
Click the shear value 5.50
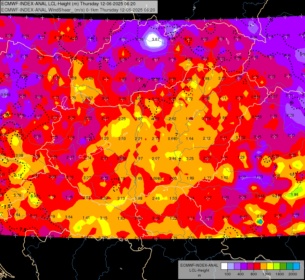[155, 99]
